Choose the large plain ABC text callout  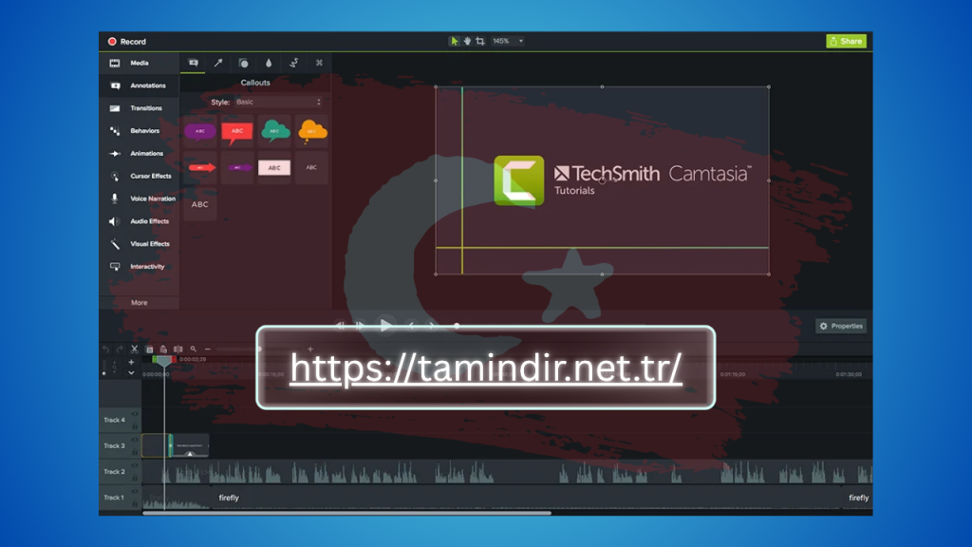(199, 204)
